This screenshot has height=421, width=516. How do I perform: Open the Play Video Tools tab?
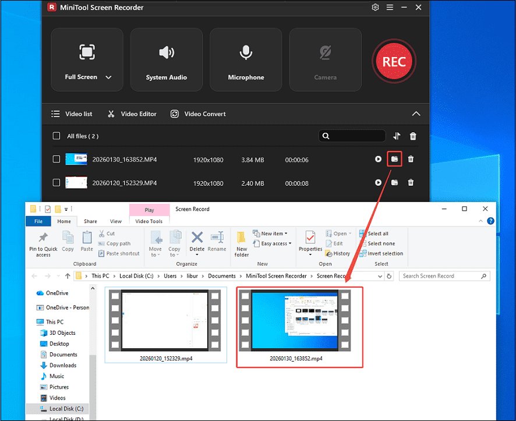pyautogui.click(x=149, y=208)
